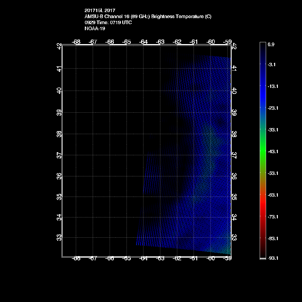Click the -68 longitude label on top axis

click(x=77, y=42)
